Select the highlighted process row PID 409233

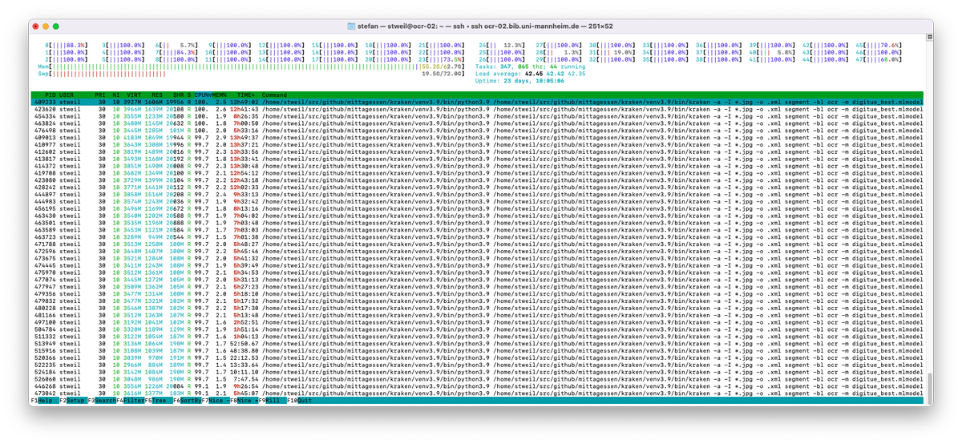tap(476, 103)
